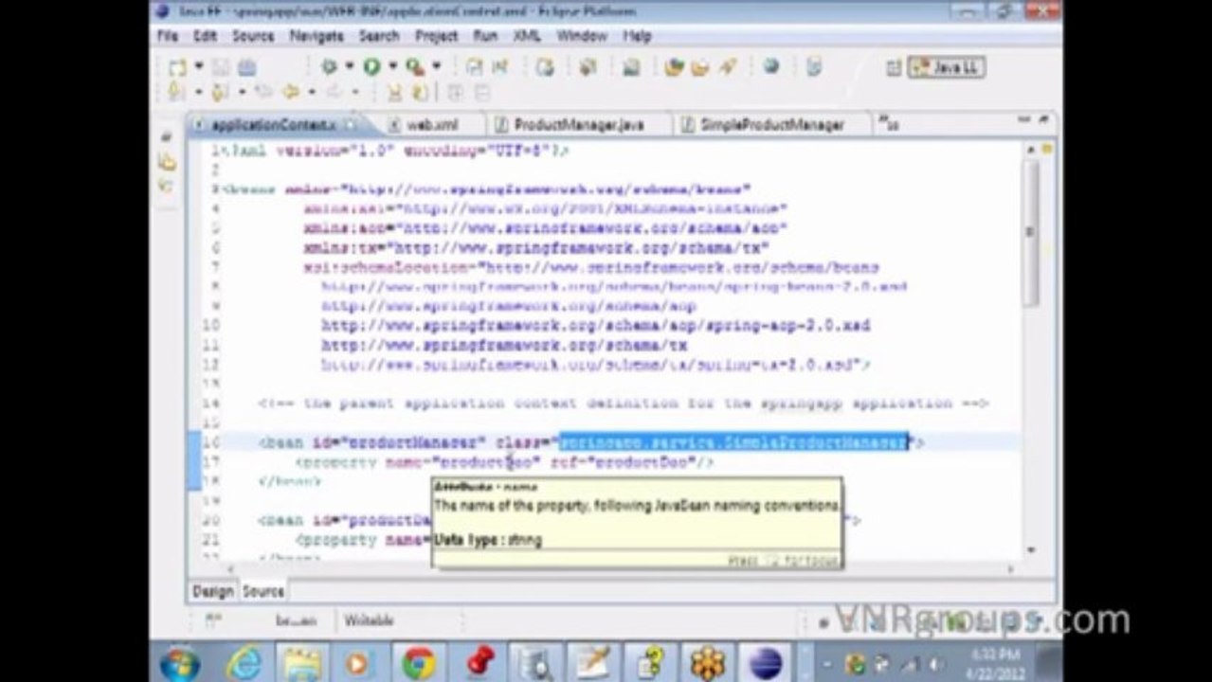Click the External Tools run icon

pos(414,67)
